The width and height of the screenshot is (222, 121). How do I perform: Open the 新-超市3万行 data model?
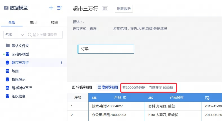point(21,88)
